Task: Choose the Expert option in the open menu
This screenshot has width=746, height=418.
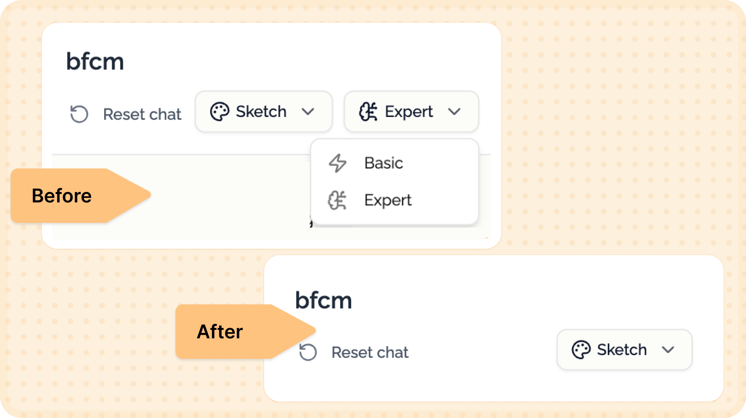Action: click(x=388, y=200)
